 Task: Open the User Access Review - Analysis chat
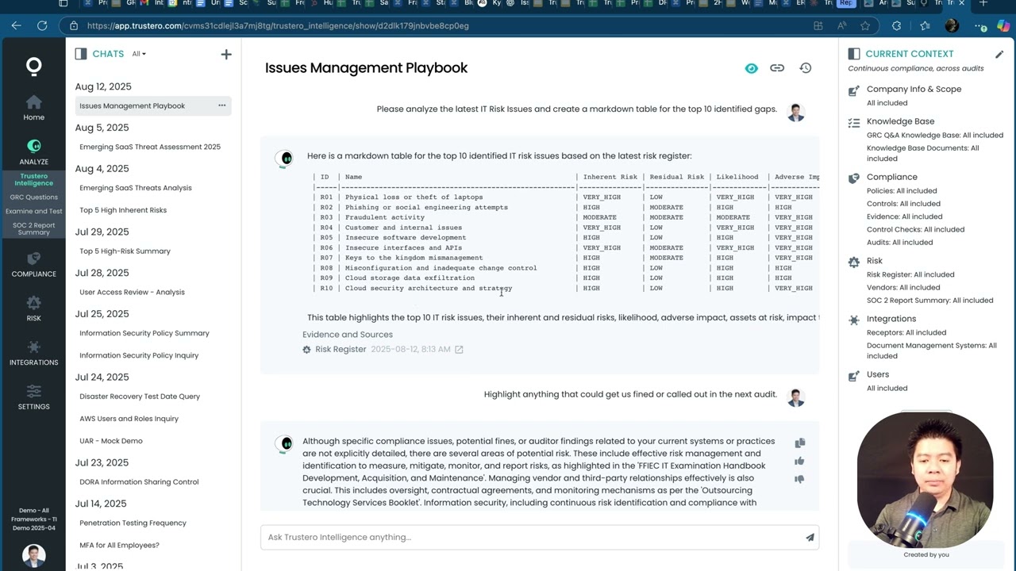coord(132,292)
